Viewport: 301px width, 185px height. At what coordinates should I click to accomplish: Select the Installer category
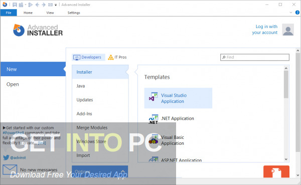point(100,72)
